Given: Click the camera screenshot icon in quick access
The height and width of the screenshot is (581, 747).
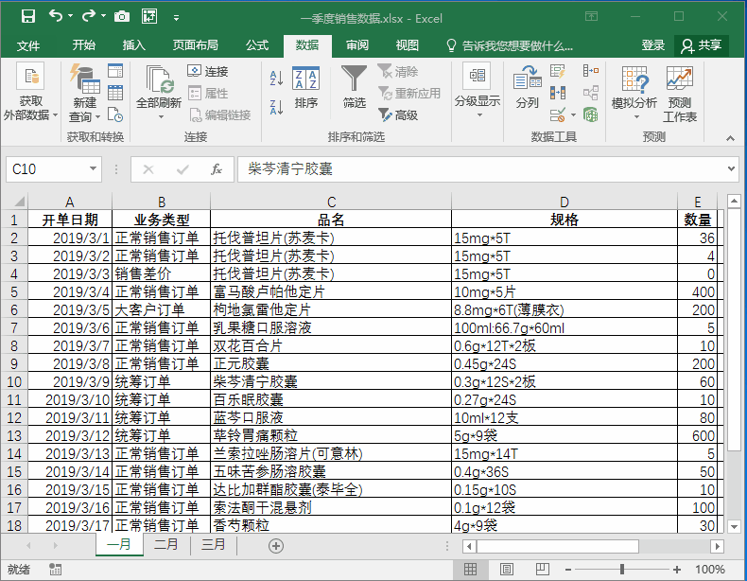Looking at the screenshot, I should tap(122, 17).
